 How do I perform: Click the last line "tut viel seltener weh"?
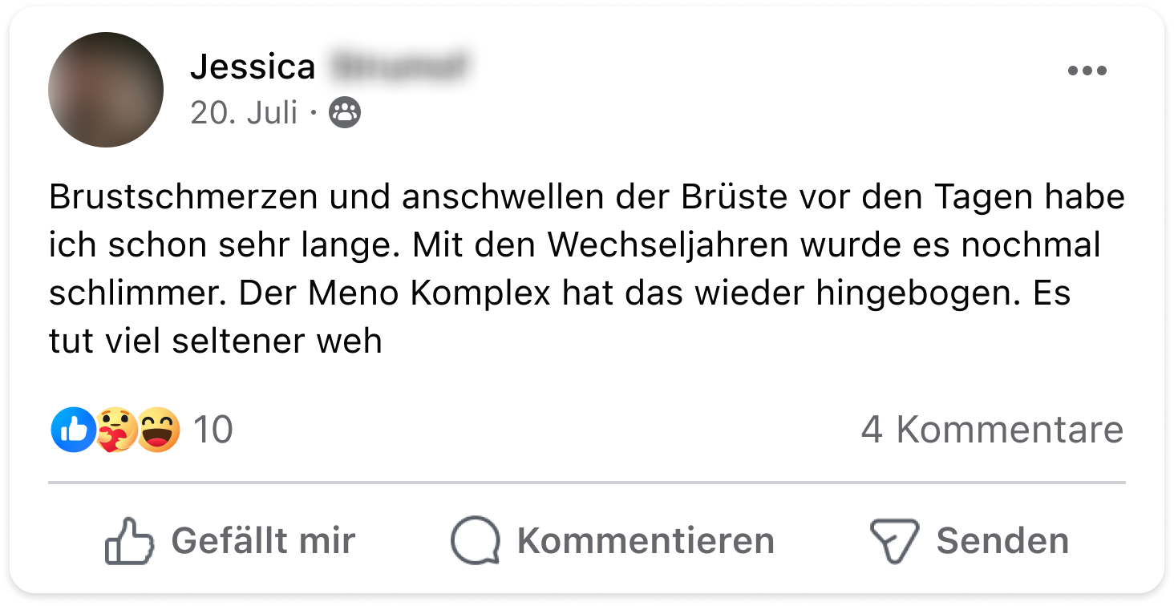(215, 341)
